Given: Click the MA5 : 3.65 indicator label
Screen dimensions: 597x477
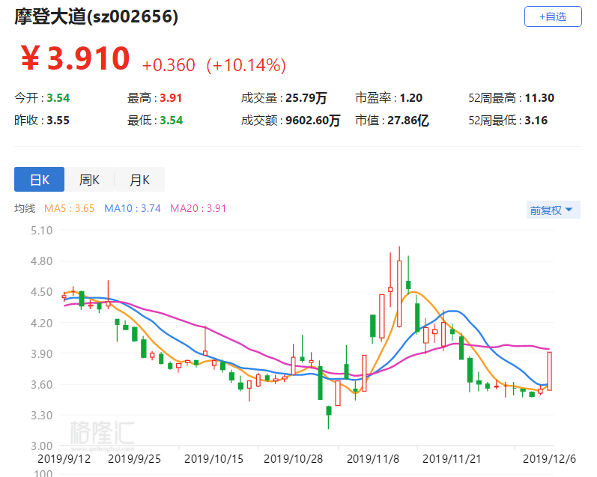Looking at the screenshot, I should click(69, 209).
